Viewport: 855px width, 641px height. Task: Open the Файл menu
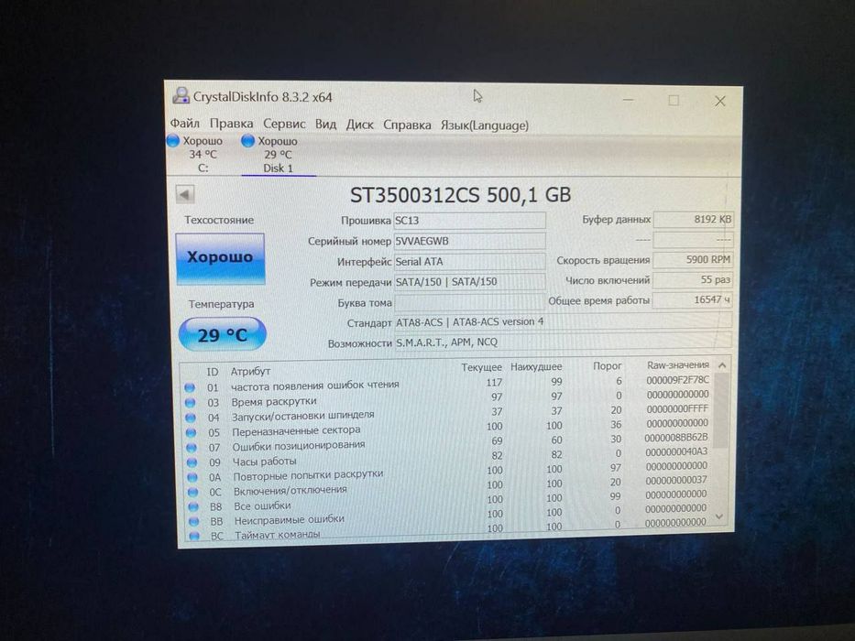click(185, 124)
